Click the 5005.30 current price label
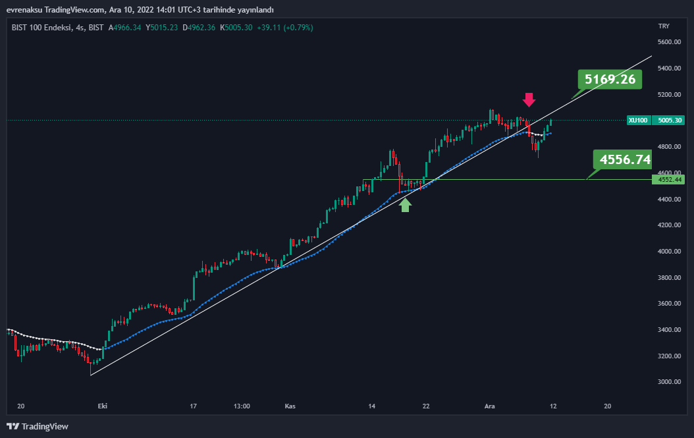694x438 pixels. (670, 121)
